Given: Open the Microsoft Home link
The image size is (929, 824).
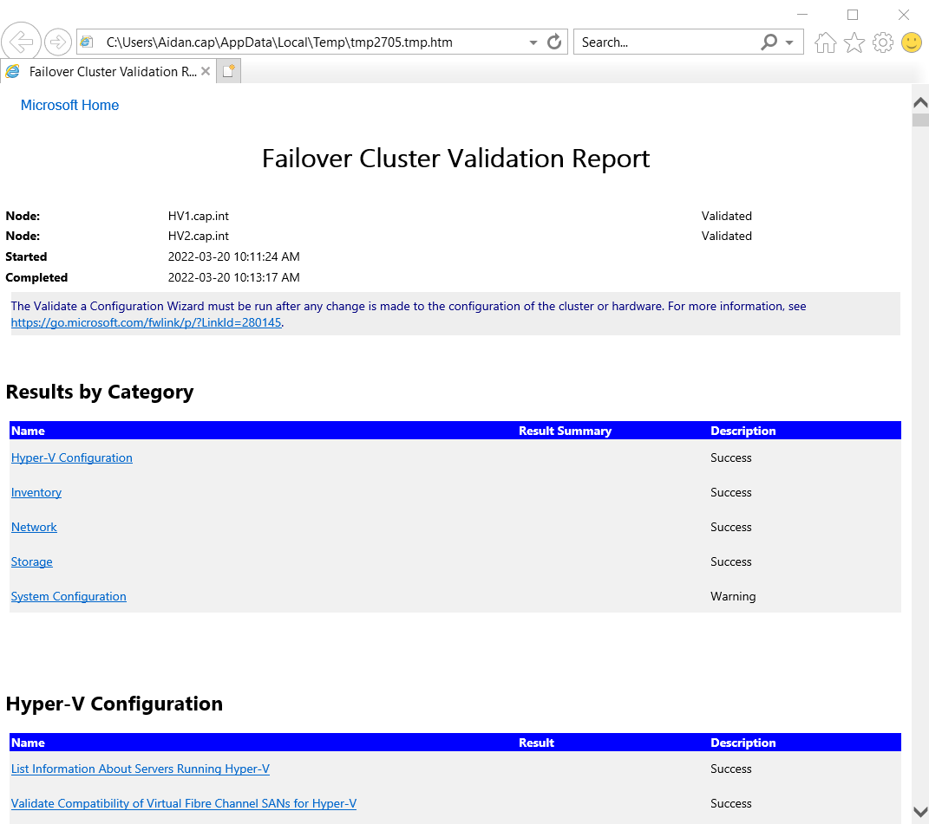Looking at the screenshot, I should pos(70,105).
